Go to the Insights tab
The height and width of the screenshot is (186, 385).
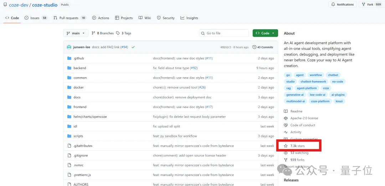point(189,18)
